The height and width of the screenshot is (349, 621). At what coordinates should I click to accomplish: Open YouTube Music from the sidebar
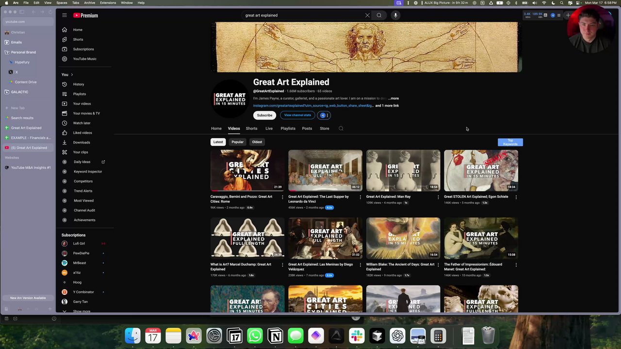84,59
